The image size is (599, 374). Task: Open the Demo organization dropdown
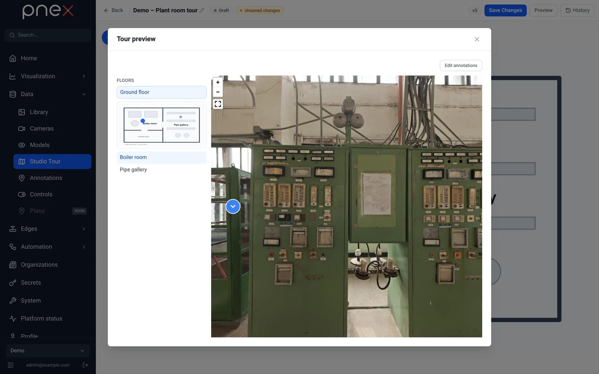[x=48, y=351]
